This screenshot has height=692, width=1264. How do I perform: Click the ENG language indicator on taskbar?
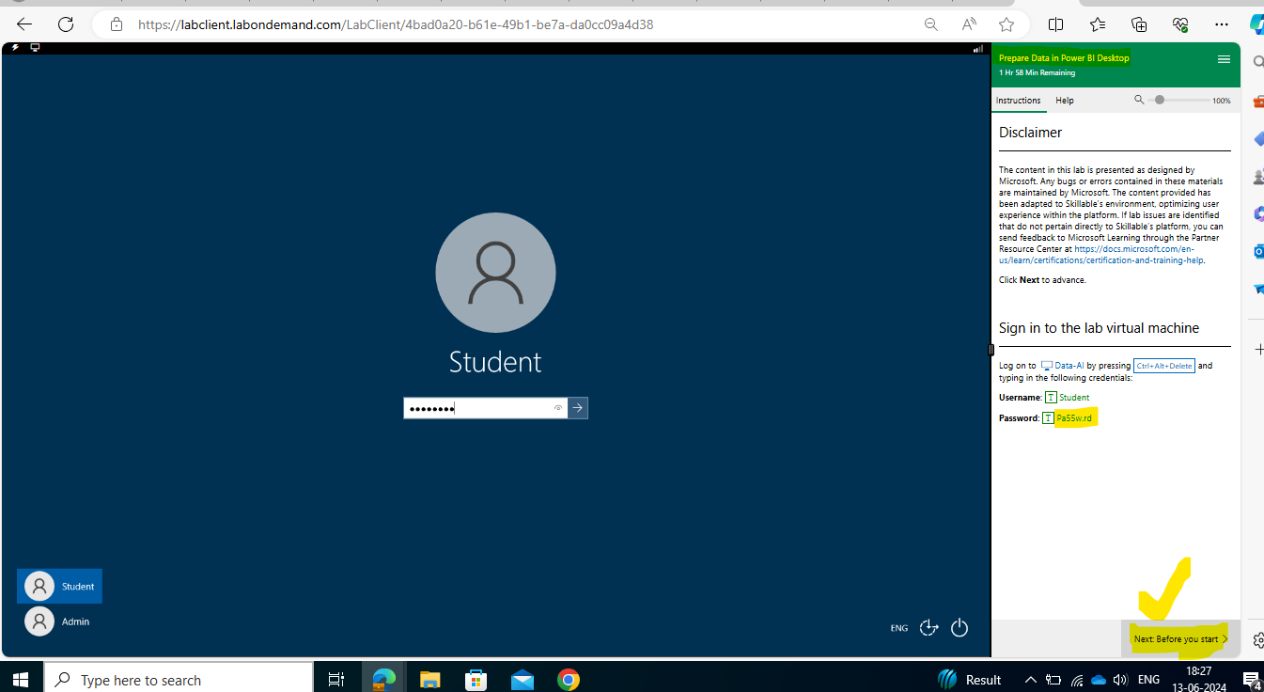click(1148, 679)
